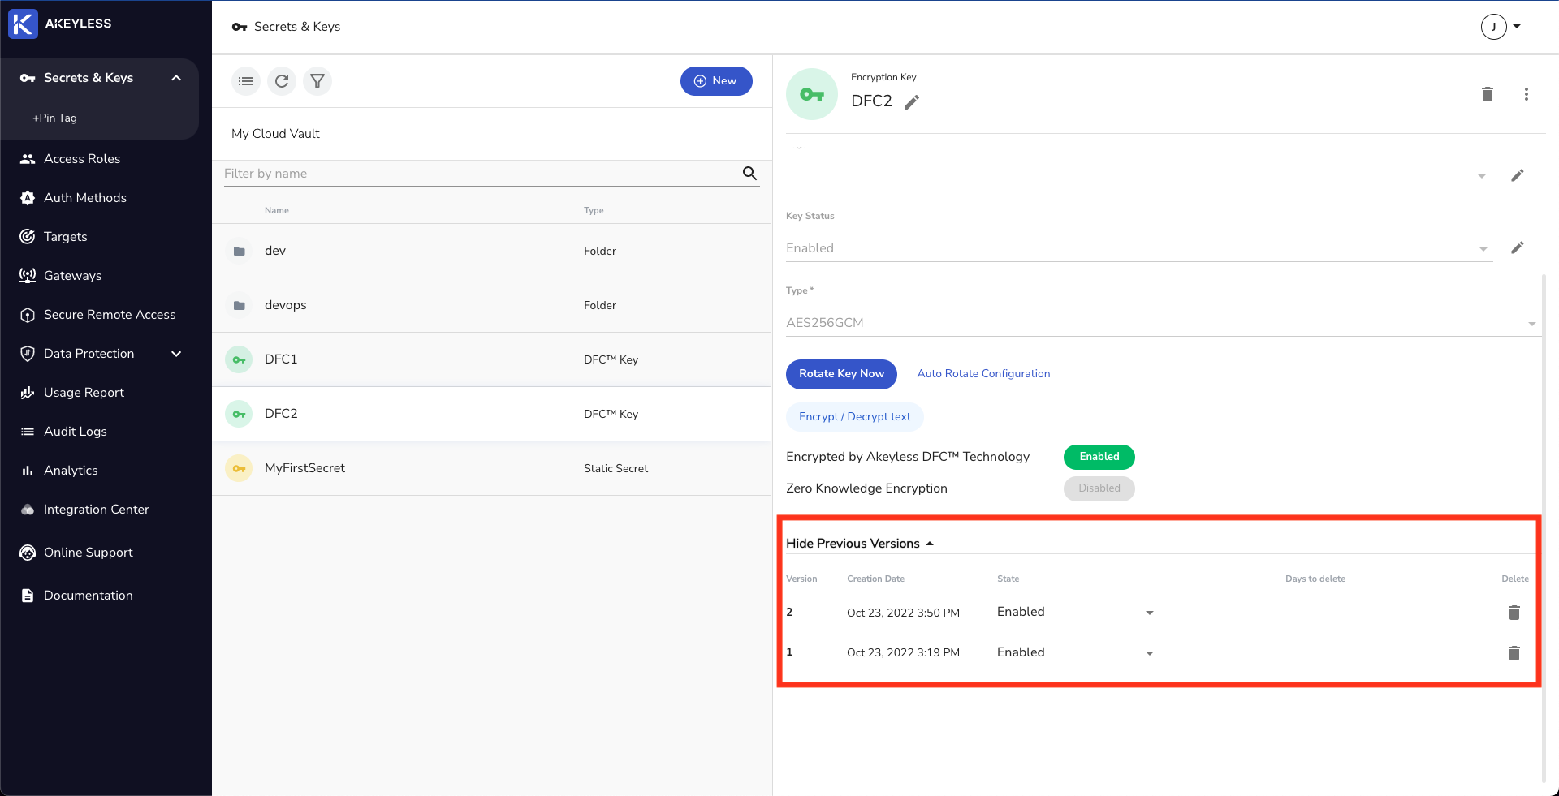Click the Name column header
The height and width of the screenshot is (796, 1559).
276,210
